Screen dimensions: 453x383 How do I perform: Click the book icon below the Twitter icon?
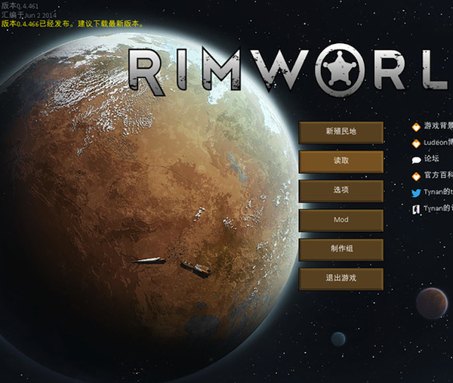click(x=416, y=209)
